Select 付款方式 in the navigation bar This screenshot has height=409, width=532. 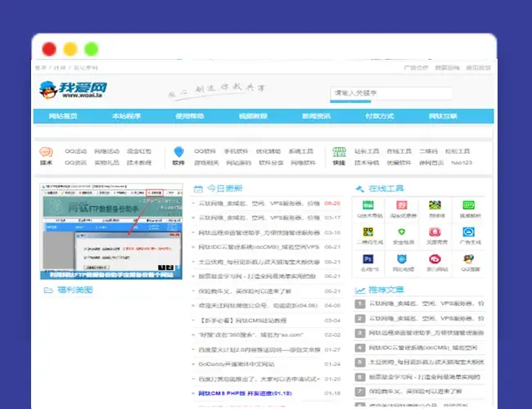[379, 116]
